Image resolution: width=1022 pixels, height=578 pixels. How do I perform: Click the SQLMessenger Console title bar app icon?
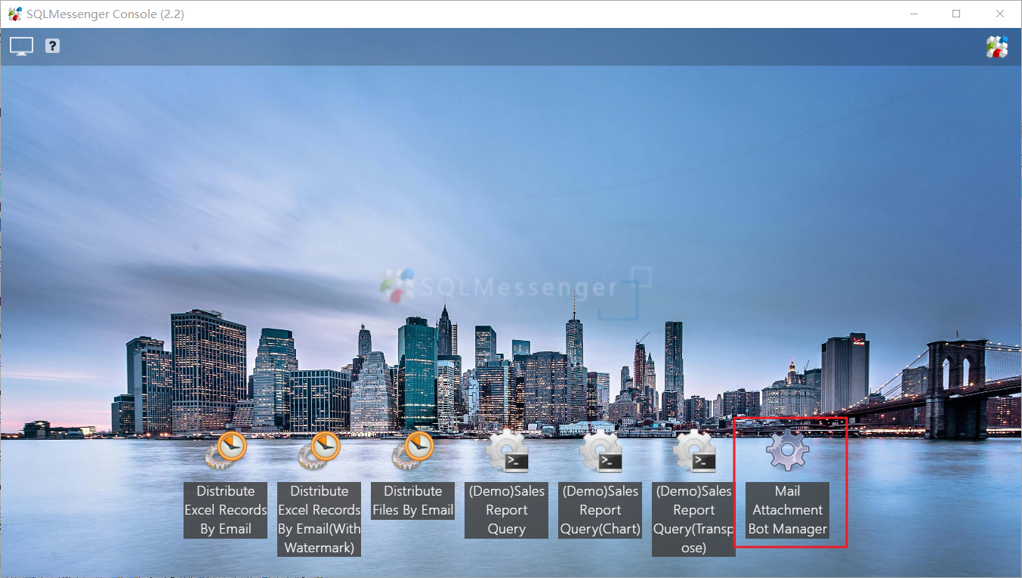coord(14,14)
